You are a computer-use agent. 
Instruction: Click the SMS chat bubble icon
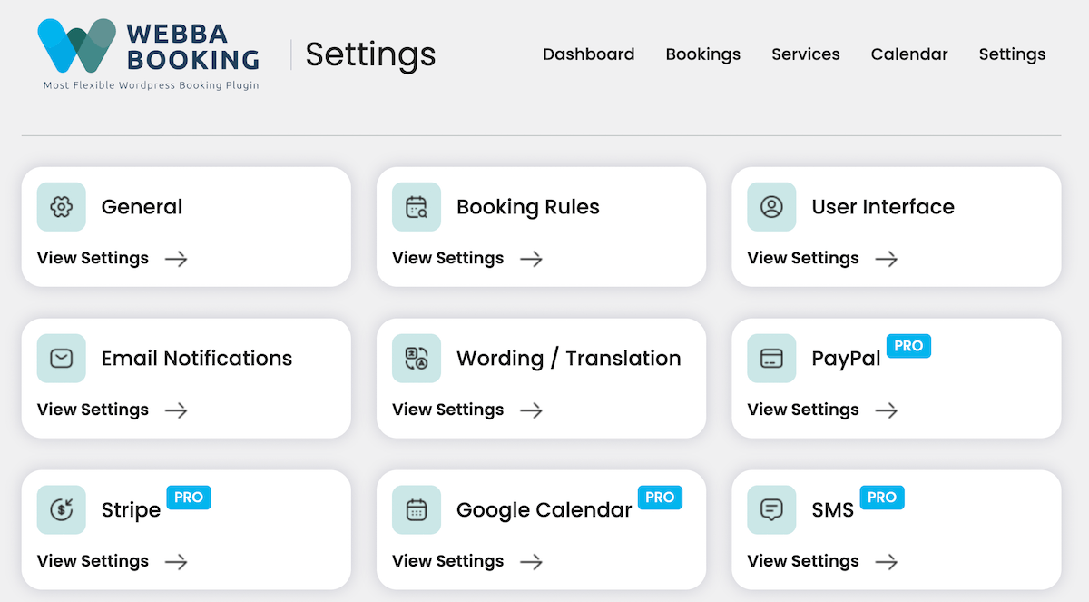point(771,510)
